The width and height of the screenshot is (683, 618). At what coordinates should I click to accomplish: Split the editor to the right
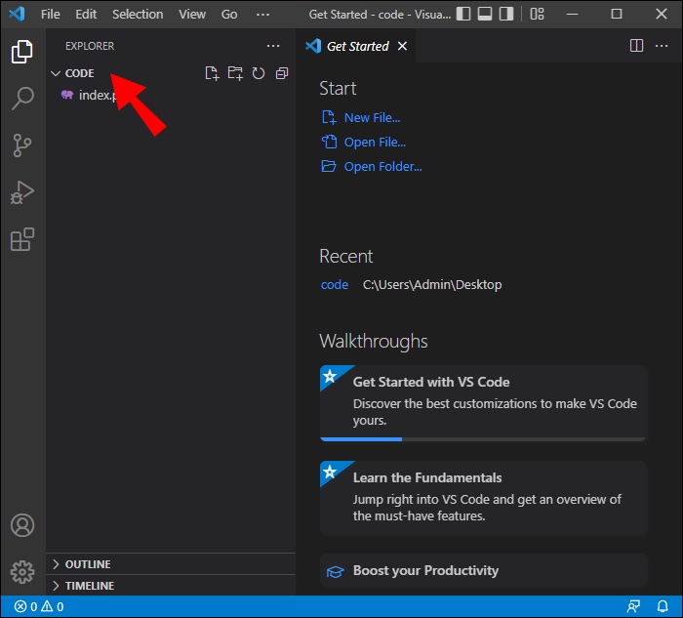coord(636,46)
